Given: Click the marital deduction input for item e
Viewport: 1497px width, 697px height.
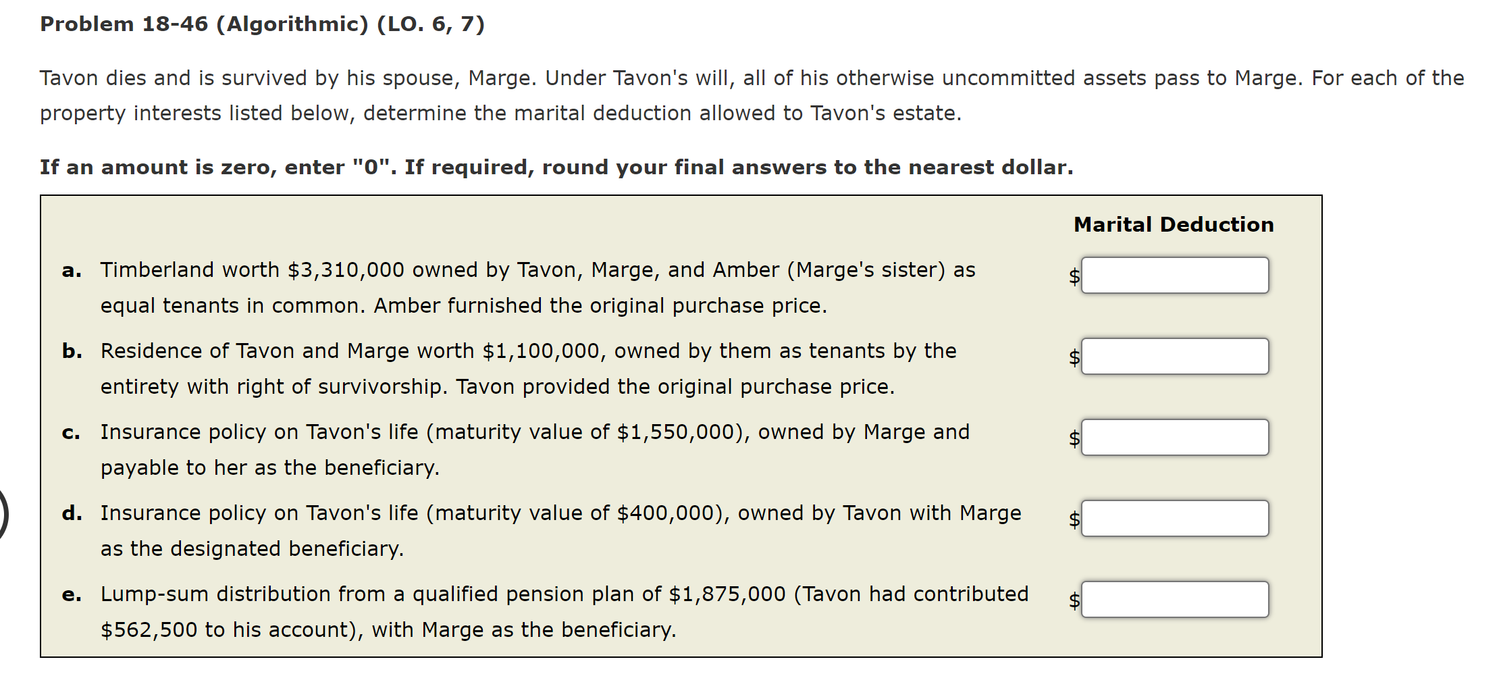Looking at the screenshot, I should (1175, 599).
